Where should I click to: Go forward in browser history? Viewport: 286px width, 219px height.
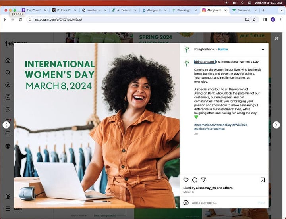tap(13, 19)
